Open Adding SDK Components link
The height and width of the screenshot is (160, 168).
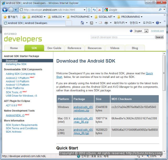pyautogui.click(x=20, y=74)
